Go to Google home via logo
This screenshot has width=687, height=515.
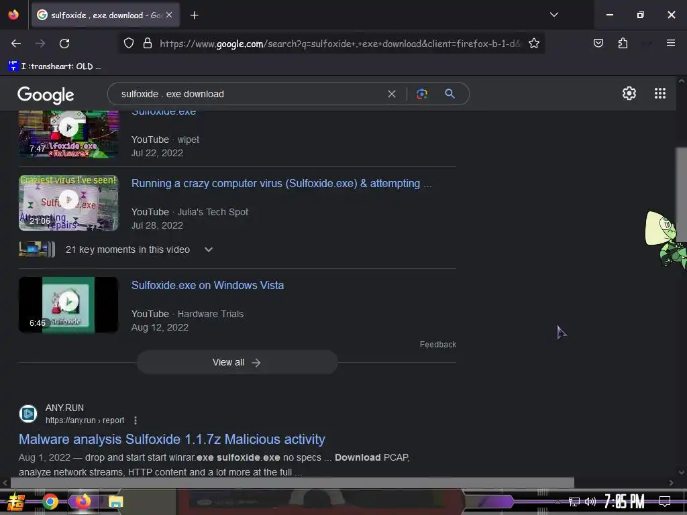pos(46,95)
